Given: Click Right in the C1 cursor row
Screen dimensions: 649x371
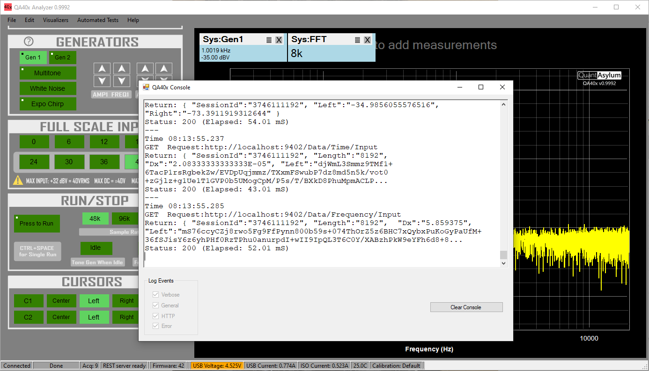Looking at the screenshot, I should point(126,301).
